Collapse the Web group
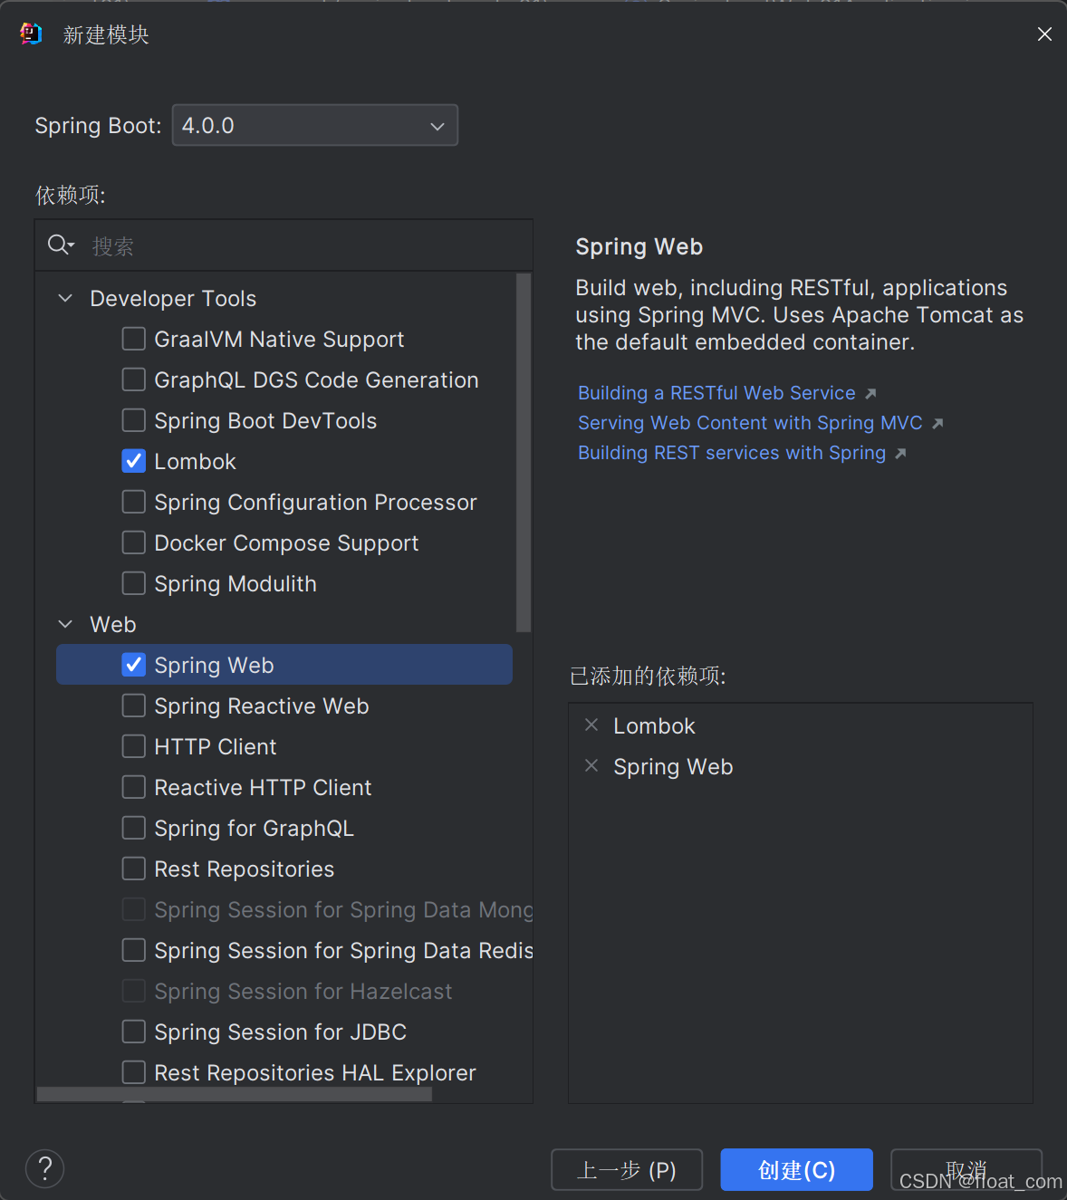This screenshot has height=1200, width=1067. (65, 624)
